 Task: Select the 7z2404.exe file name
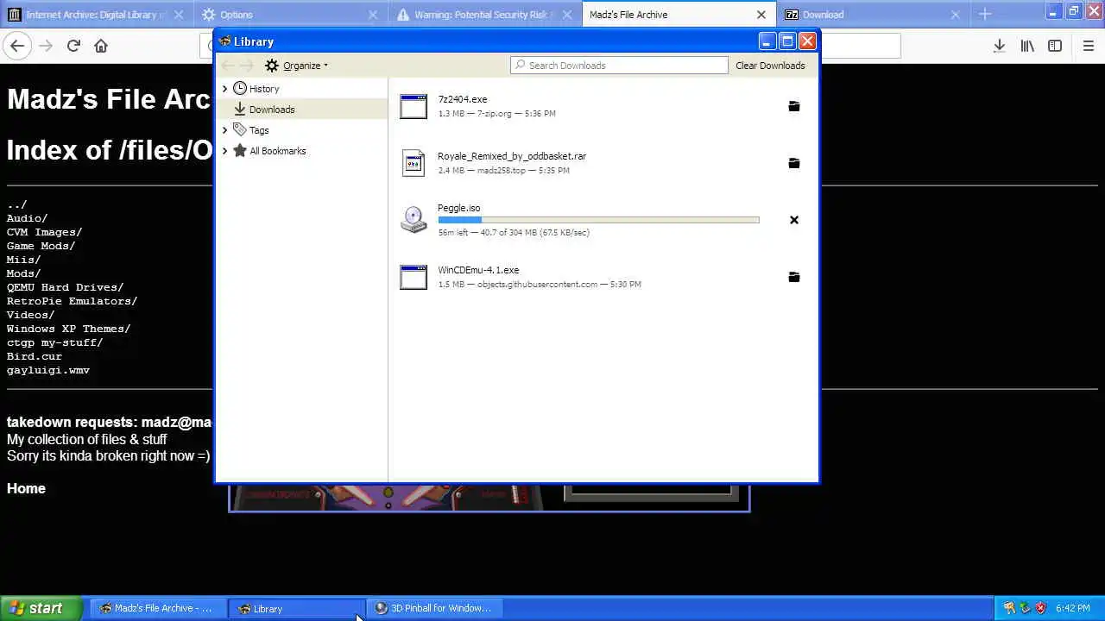point(463,99)
